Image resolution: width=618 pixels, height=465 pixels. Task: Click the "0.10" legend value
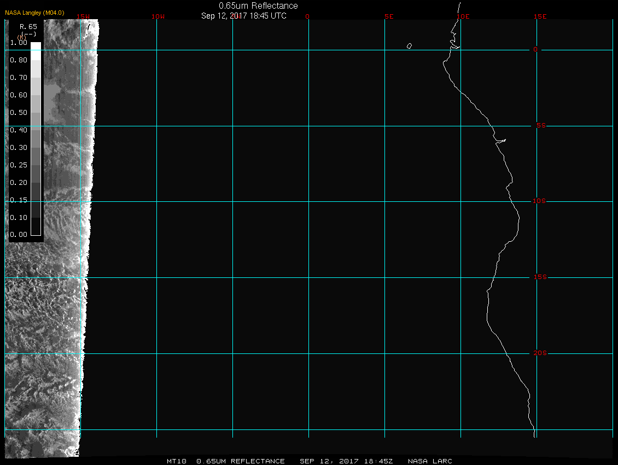click(19, 217)
